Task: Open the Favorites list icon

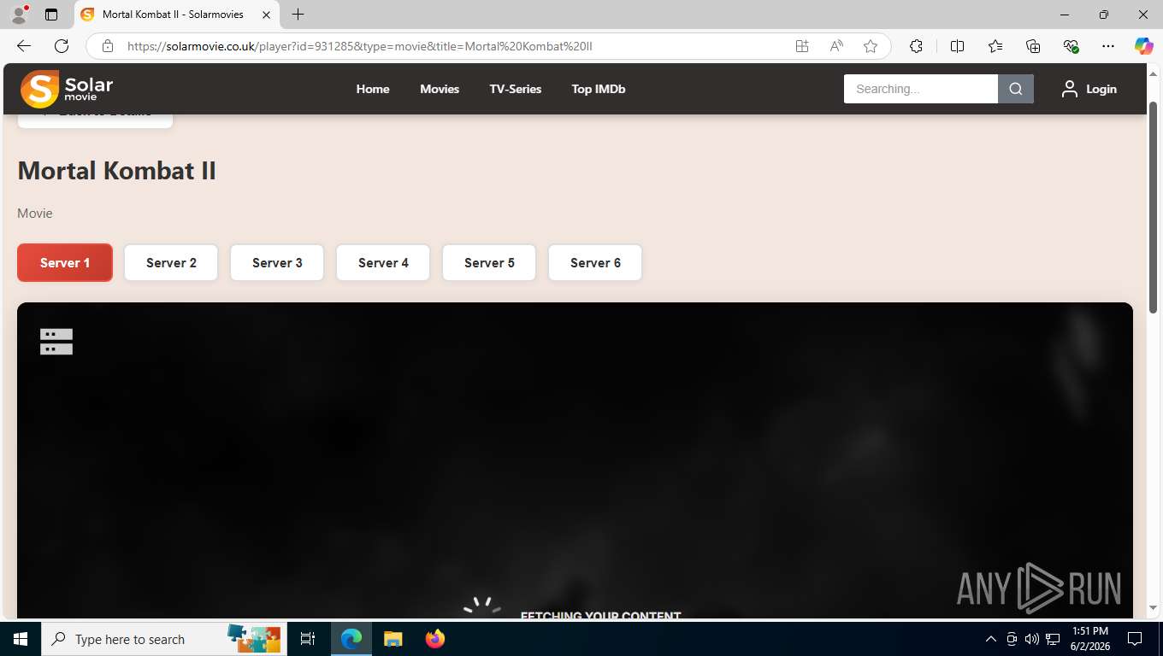Action: (995, 46)
